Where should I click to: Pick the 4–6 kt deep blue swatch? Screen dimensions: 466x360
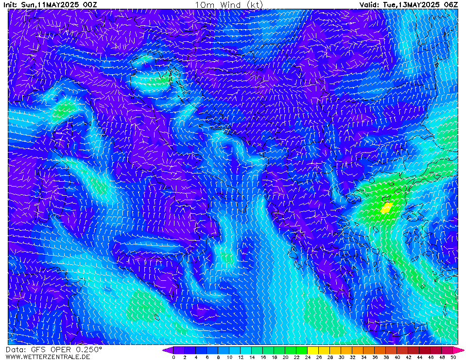click(x=201, y=350)
